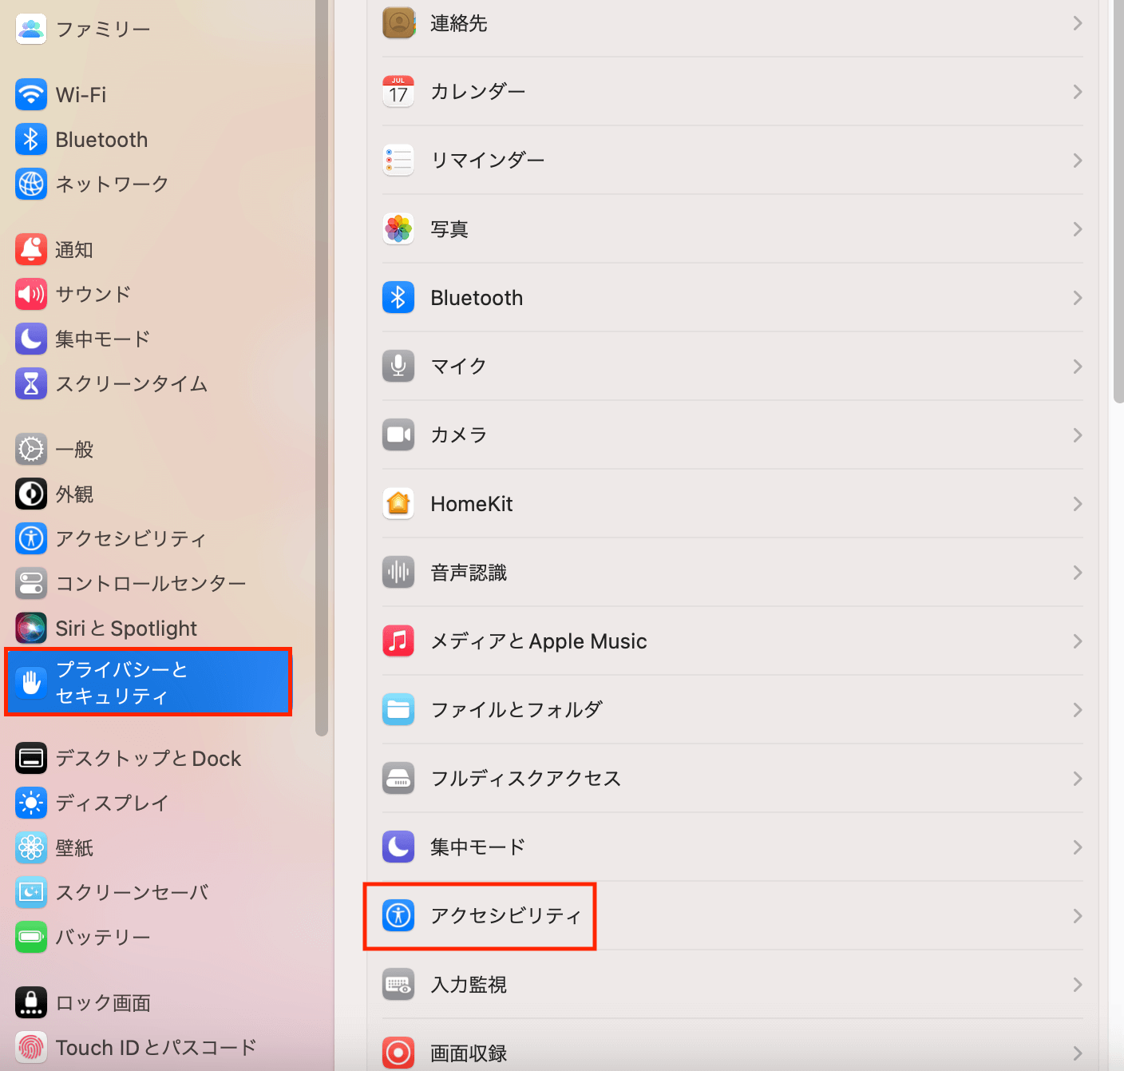Open デスクトップと Dock sidebar item
This screenshot has width=1124, height=1071.
[x=148, y=758]
